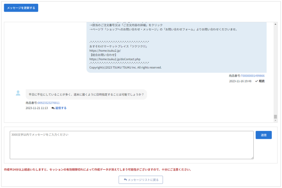Screen dimensions: 282x188
Task: Click timestamp 2023-11-16 19:48
Action: tap(240, 81)
